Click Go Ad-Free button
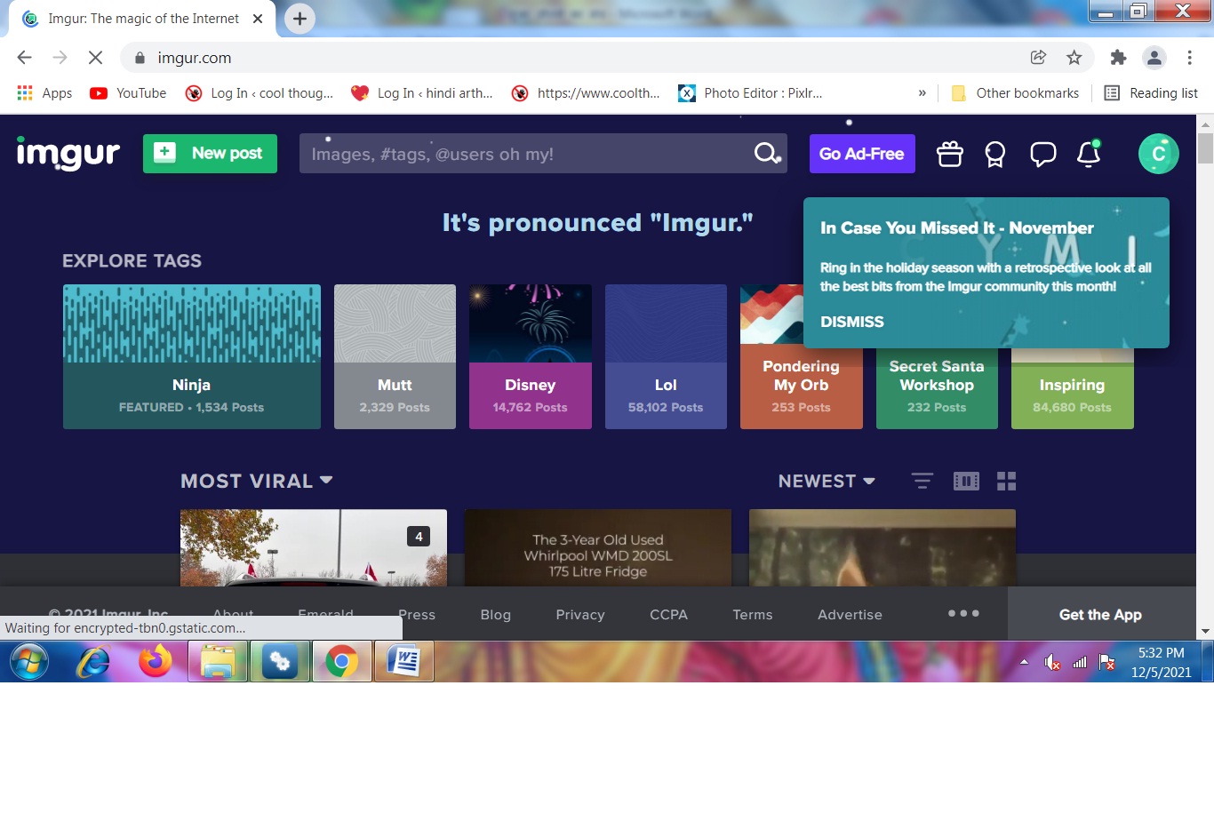The image size is (1214, 821). (x=862, y=154)
